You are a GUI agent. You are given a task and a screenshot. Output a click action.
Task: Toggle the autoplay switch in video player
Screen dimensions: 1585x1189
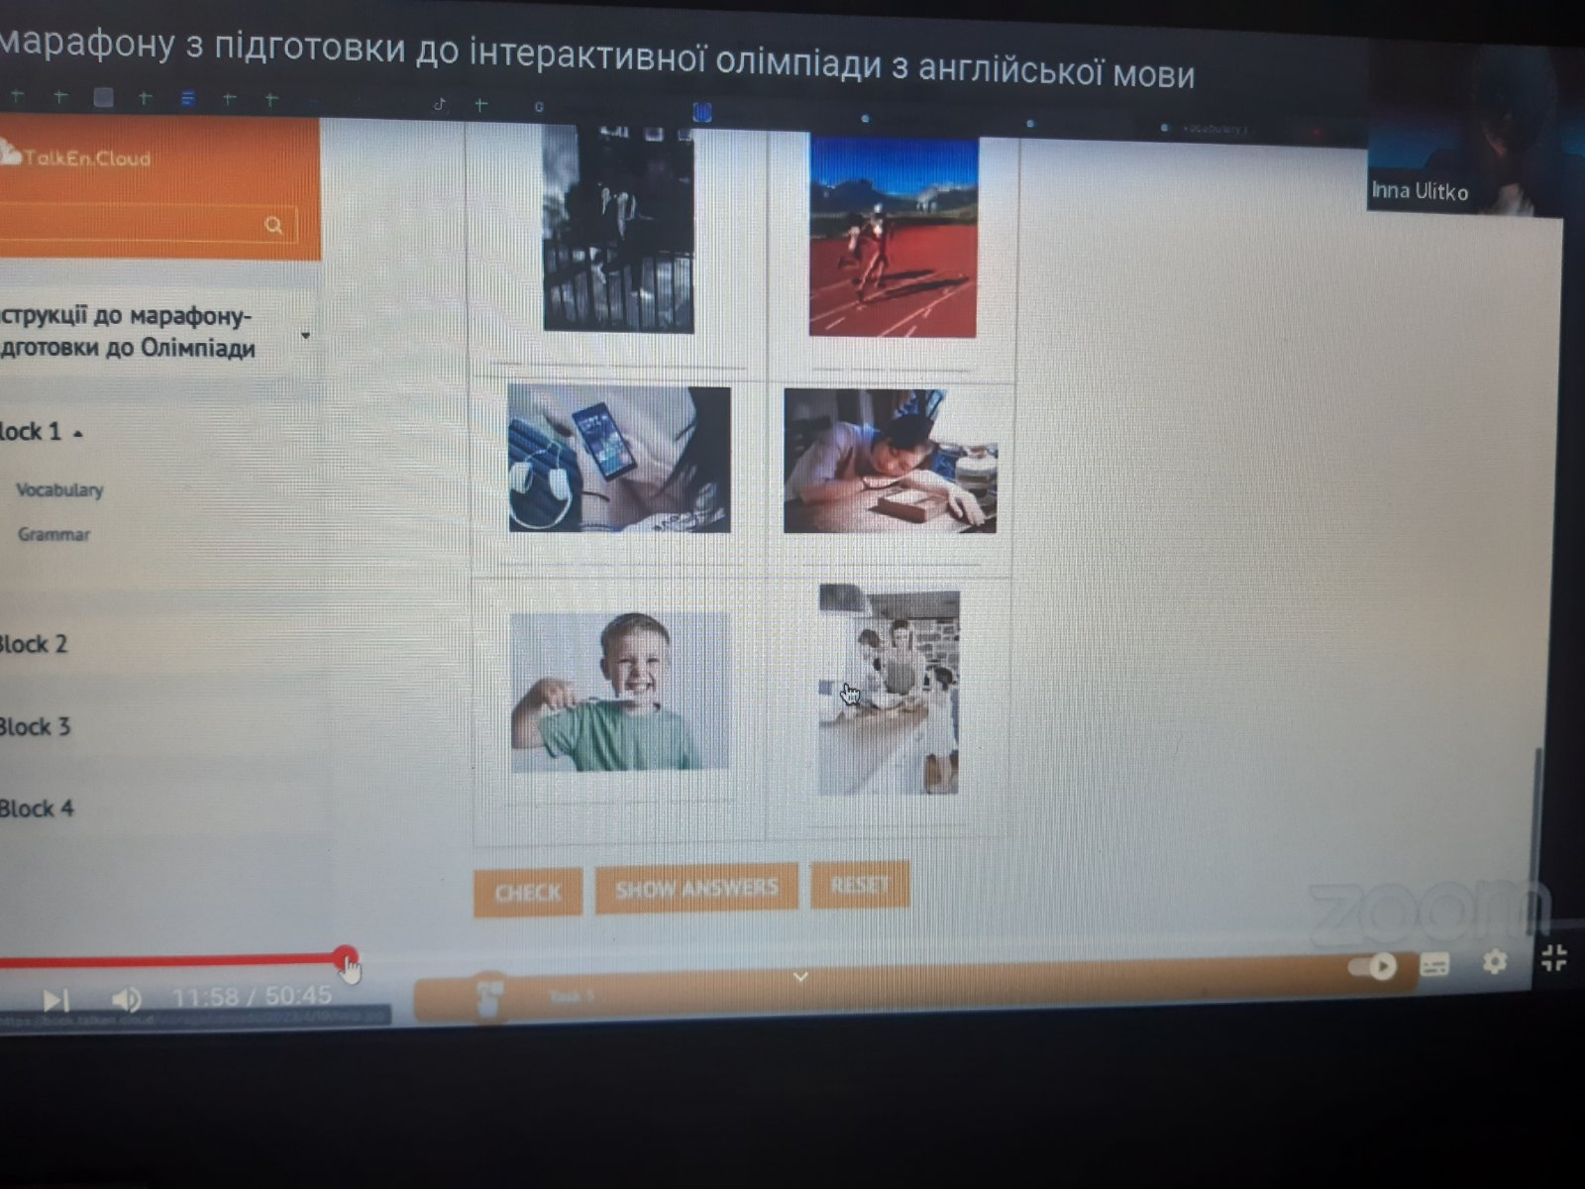pyautogui.click(x=1372, y=966)
